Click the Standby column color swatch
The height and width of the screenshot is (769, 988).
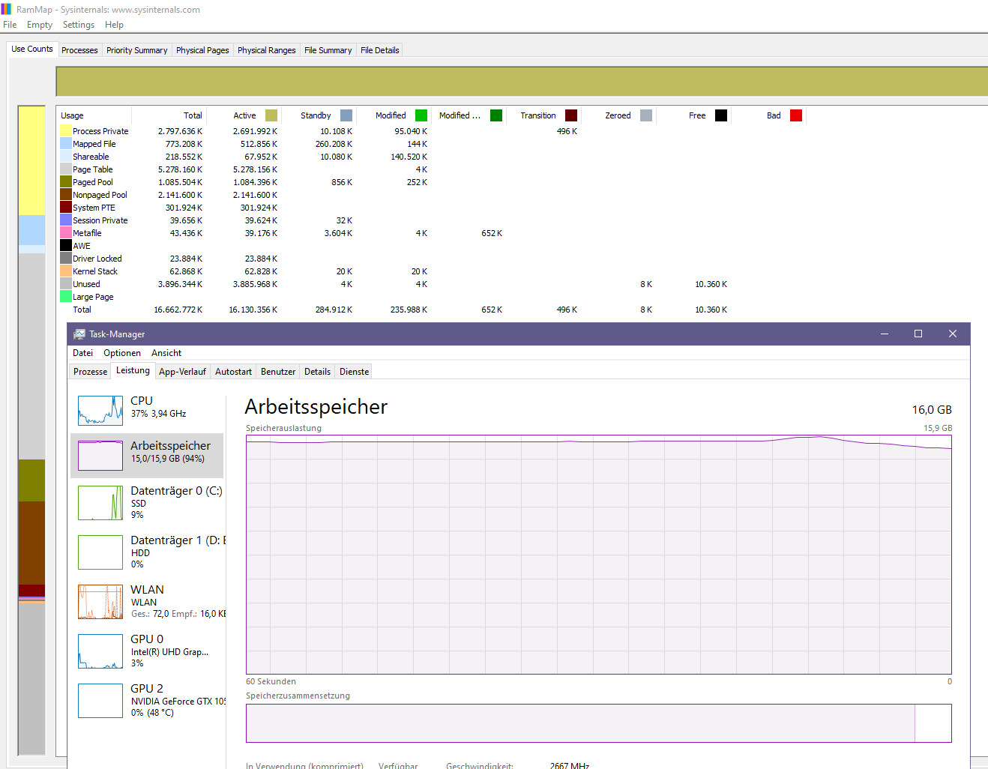click(x=346, y=115)
